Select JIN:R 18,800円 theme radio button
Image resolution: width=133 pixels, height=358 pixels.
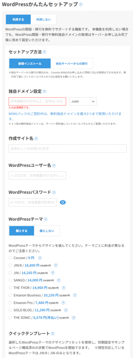point(10,265)
